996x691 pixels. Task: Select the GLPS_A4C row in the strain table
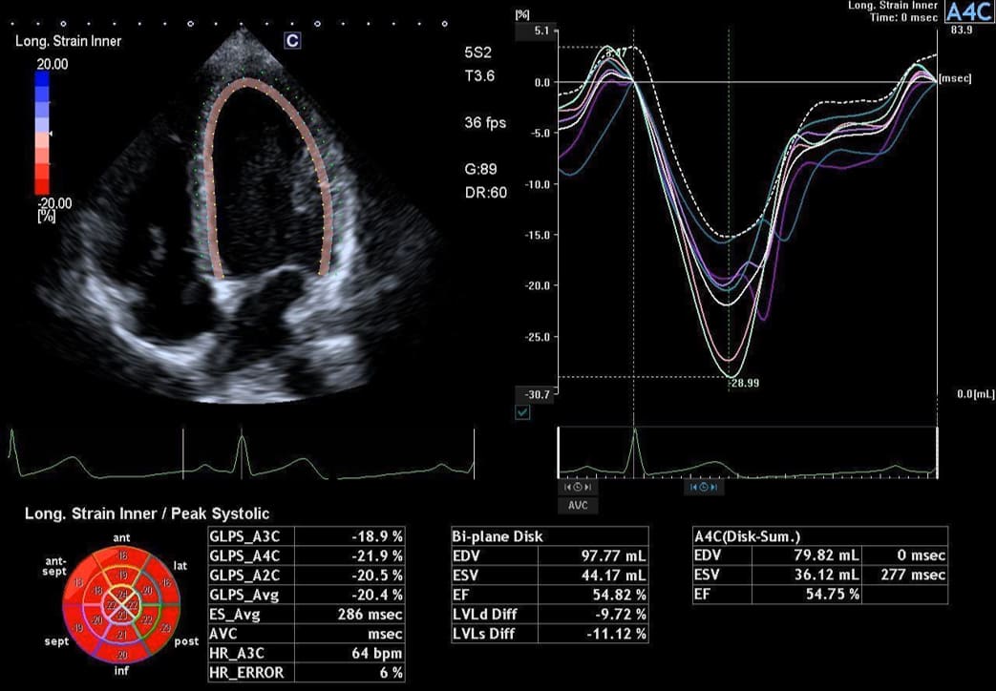click(307, 555)
